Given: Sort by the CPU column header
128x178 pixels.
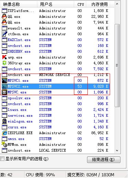Looking at the screenshot, I should pos(81,4).
